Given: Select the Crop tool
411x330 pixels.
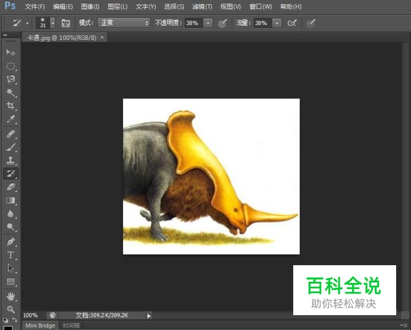Looking at the screenshot, I should (11, 106).
